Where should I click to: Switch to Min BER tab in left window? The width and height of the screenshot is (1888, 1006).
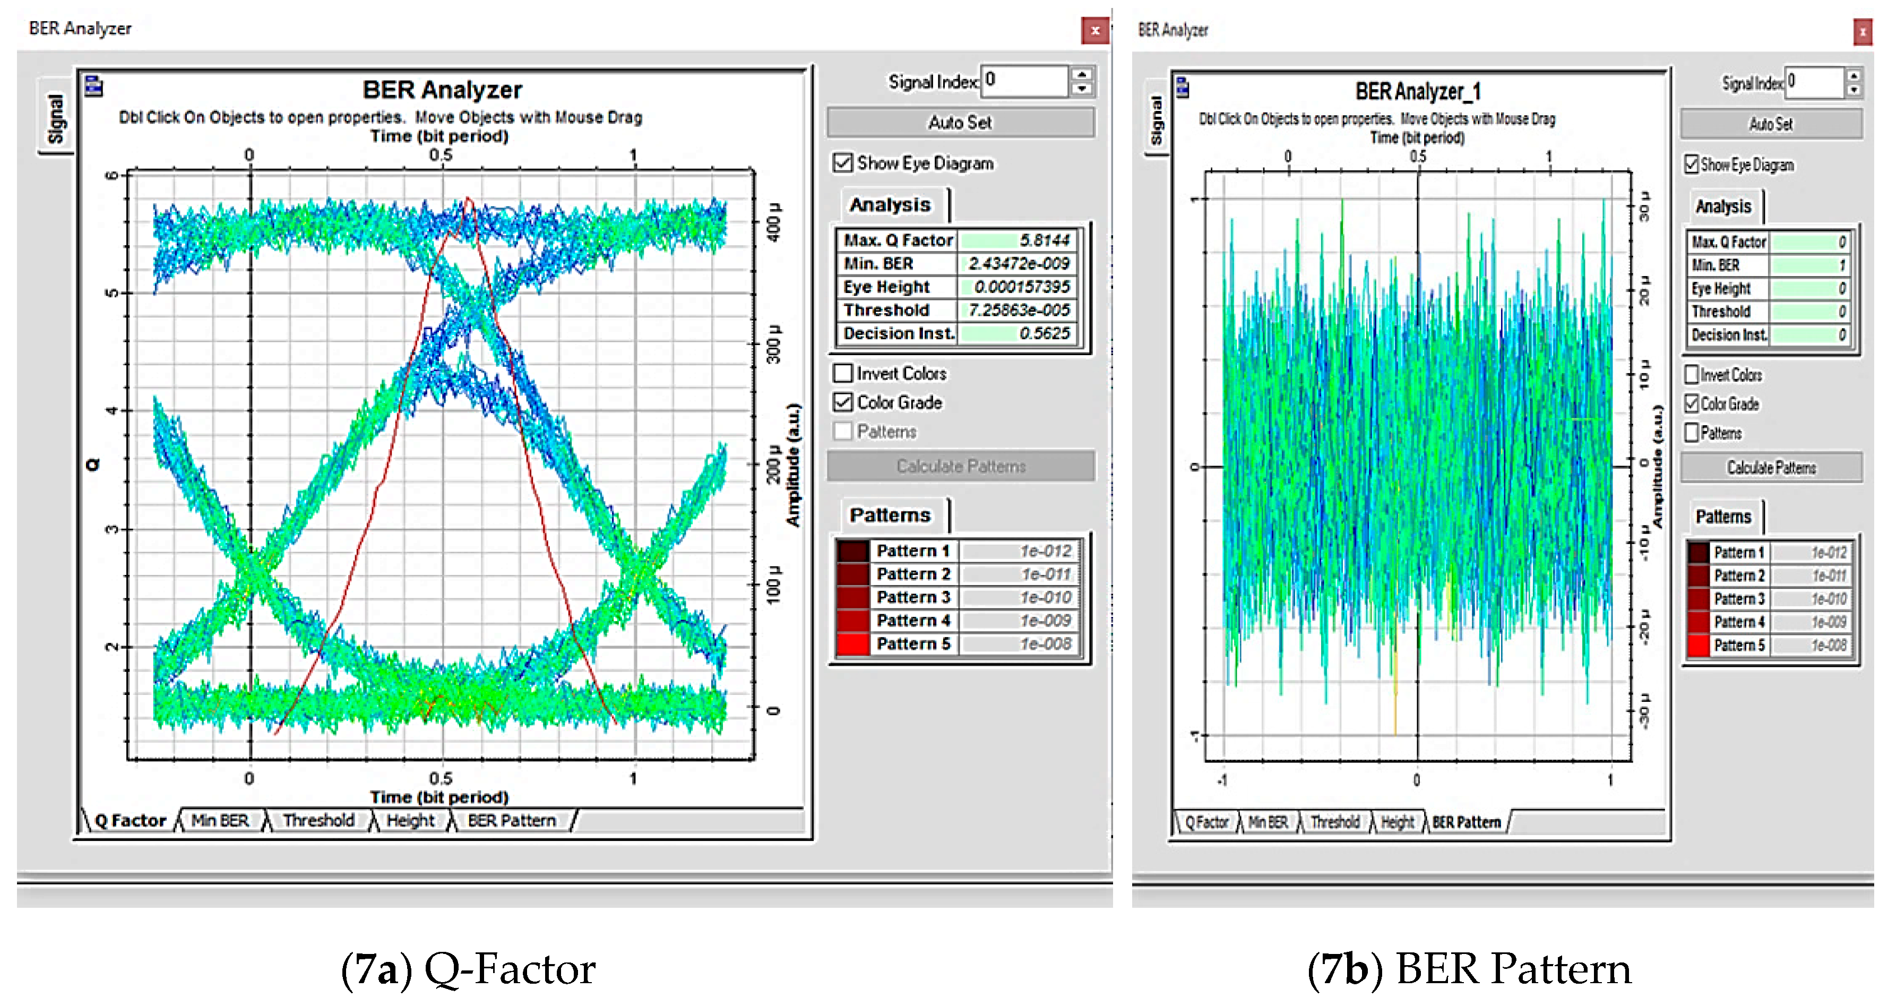(x=220, y=821)
